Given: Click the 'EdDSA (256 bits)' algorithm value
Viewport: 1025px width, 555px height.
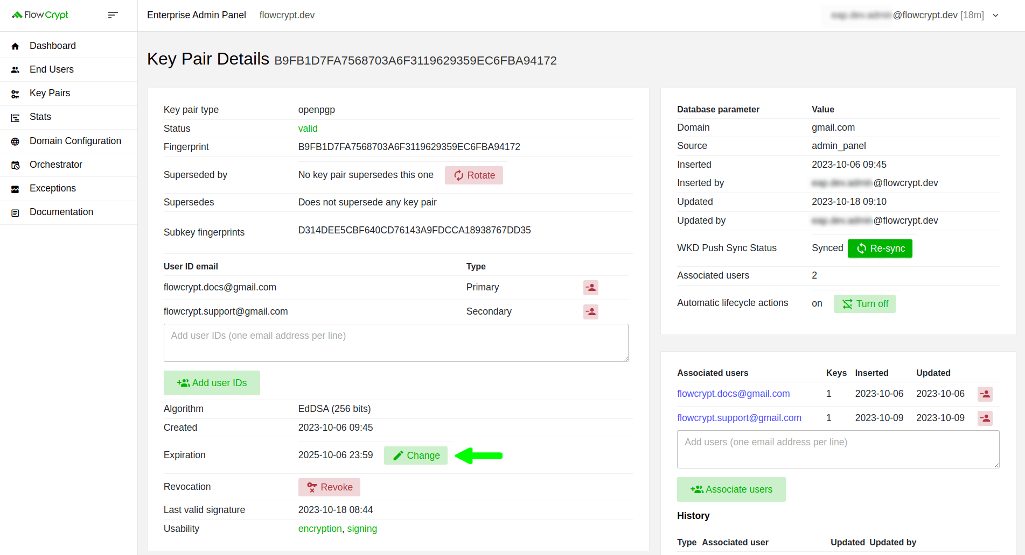Looking at the screenshot, I should 334,409.
